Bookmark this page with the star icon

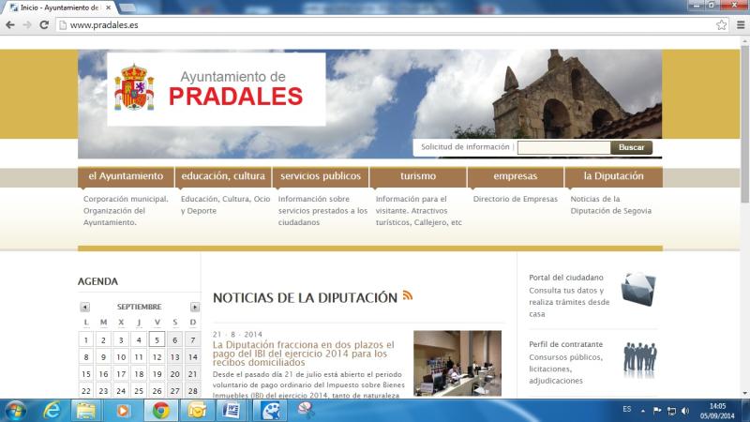coord(721,24)
